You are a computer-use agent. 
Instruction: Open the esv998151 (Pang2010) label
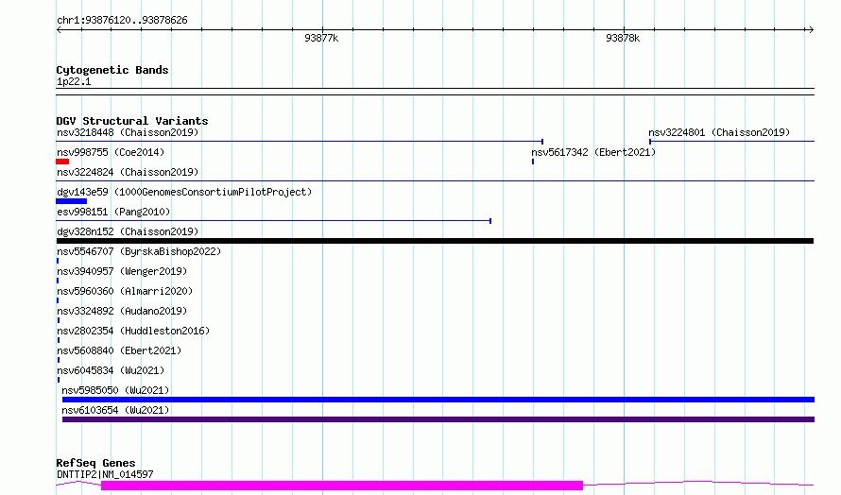tap(113, 212)
